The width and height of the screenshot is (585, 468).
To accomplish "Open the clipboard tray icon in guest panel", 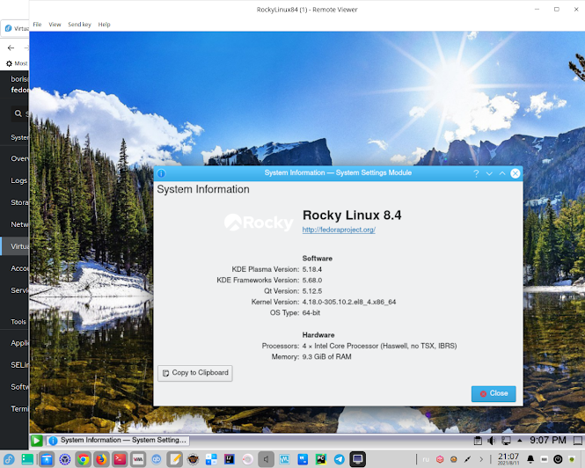I will [478, 441].
